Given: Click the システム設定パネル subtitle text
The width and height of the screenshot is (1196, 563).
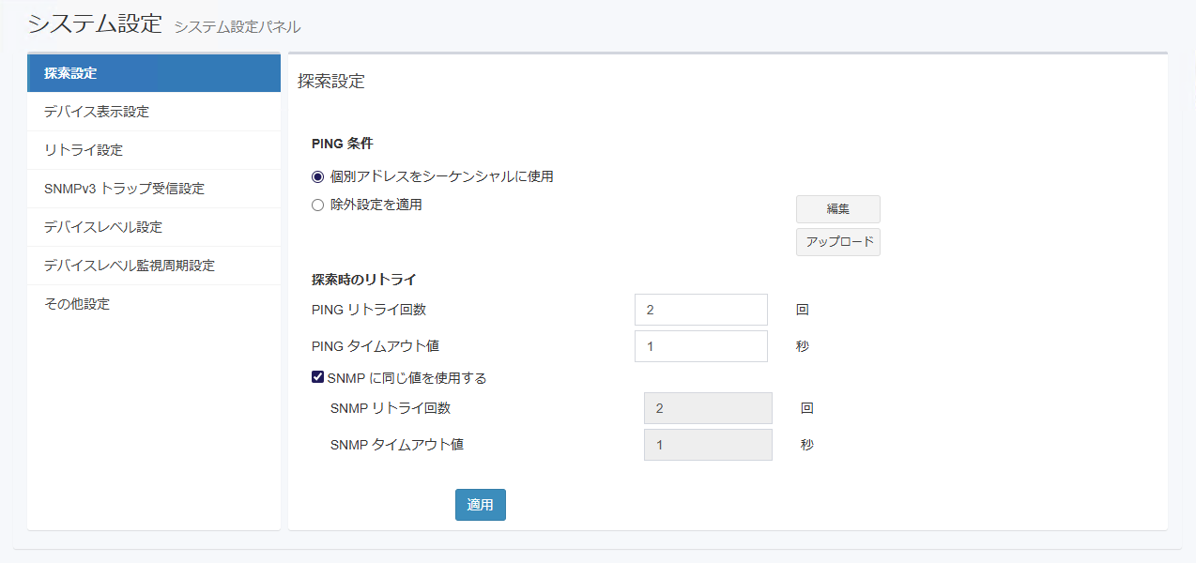Looking at the screenshot, I should [x=237, y=27].
